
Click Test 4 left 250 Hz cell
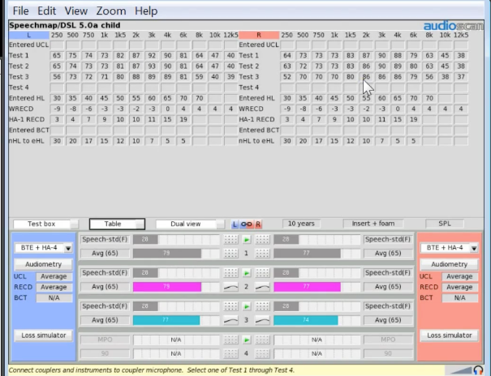pos(57,88)
